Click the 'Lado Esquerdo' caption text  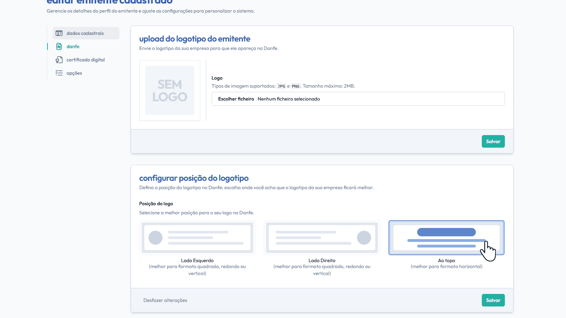click(x=197, y=260)
